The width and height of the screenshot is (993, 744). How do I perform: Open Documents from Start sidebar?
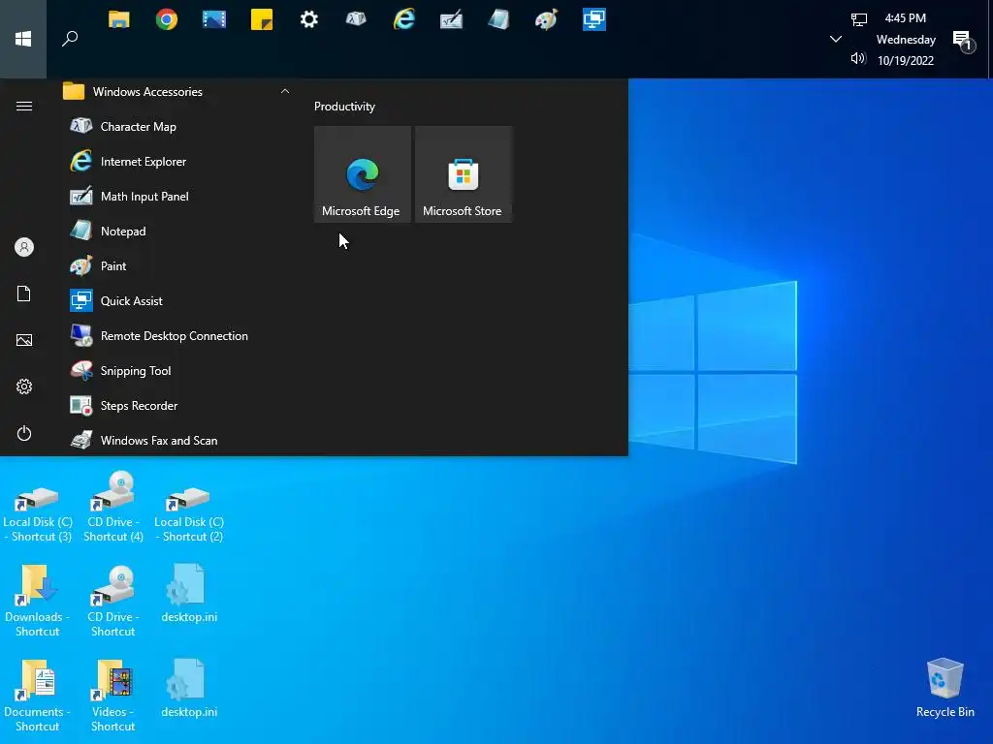point(24,294)
